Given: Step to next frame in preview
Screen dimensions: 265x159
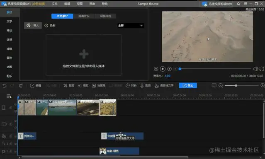Looking at the screenshot, I should (169, 69).
